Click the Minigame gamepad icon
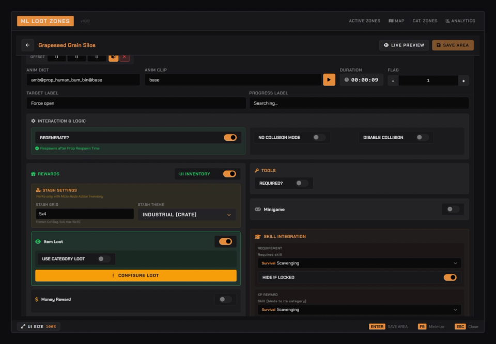Viewport: 496px width, 344px height. (258, 209)
